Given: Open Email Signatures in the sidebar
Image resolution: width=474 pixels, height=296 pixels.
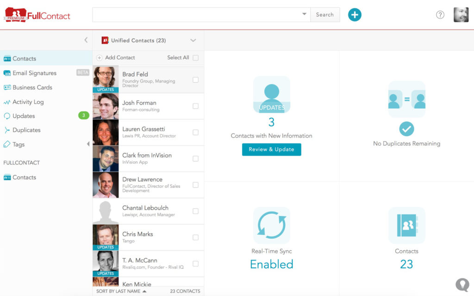Looking at the screenshot, I should 34,73.
